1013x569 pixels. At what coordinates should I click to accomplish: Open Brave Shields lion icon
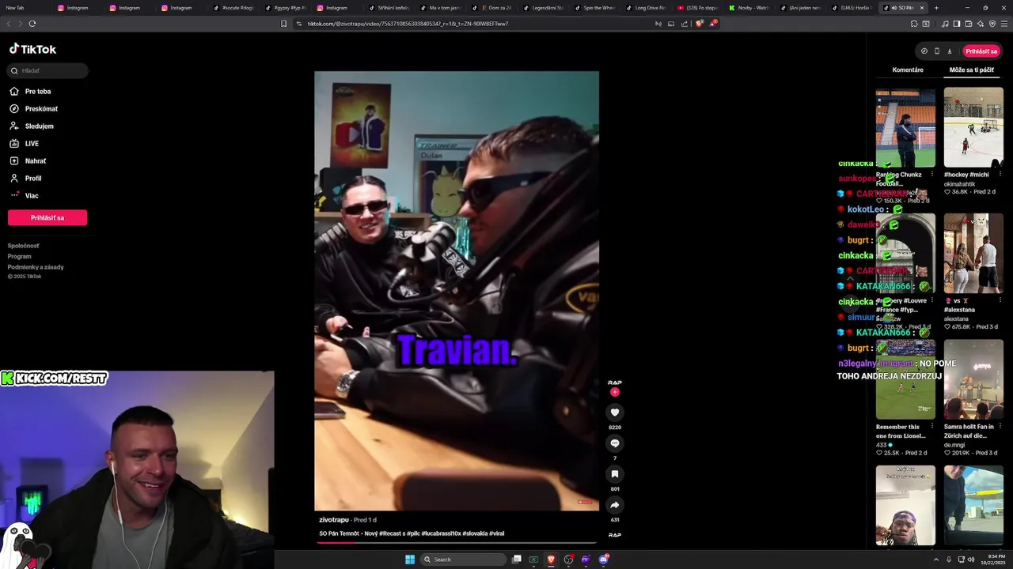699,24
